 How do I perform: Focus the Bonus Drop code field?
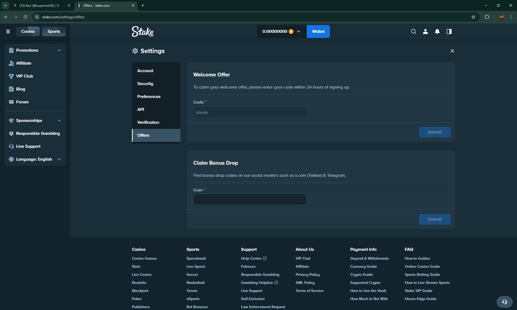pyautogui.click(x=250, y=199)
